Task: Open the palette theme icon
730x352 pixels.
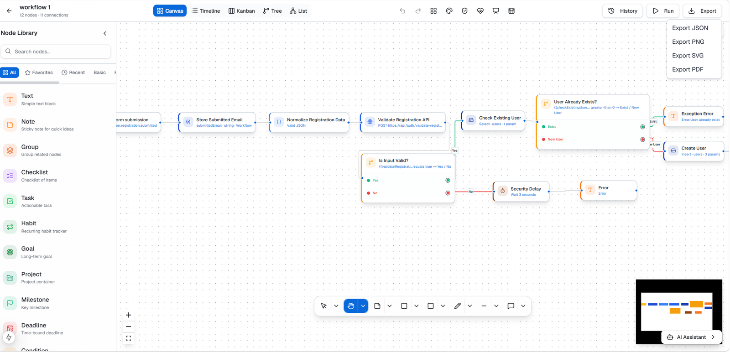Action: pyautogui.click(x=449, y=11)
